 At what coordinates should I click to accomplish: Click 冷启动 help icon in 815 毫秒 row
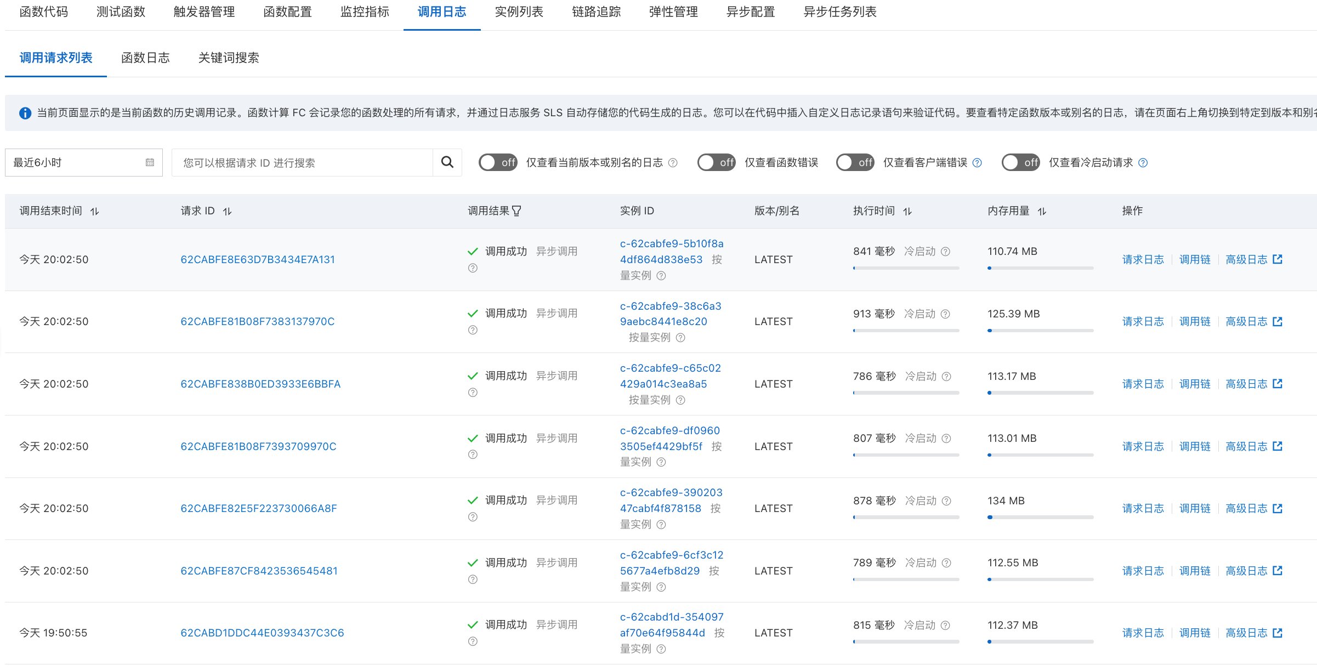[x=945, y=625]
